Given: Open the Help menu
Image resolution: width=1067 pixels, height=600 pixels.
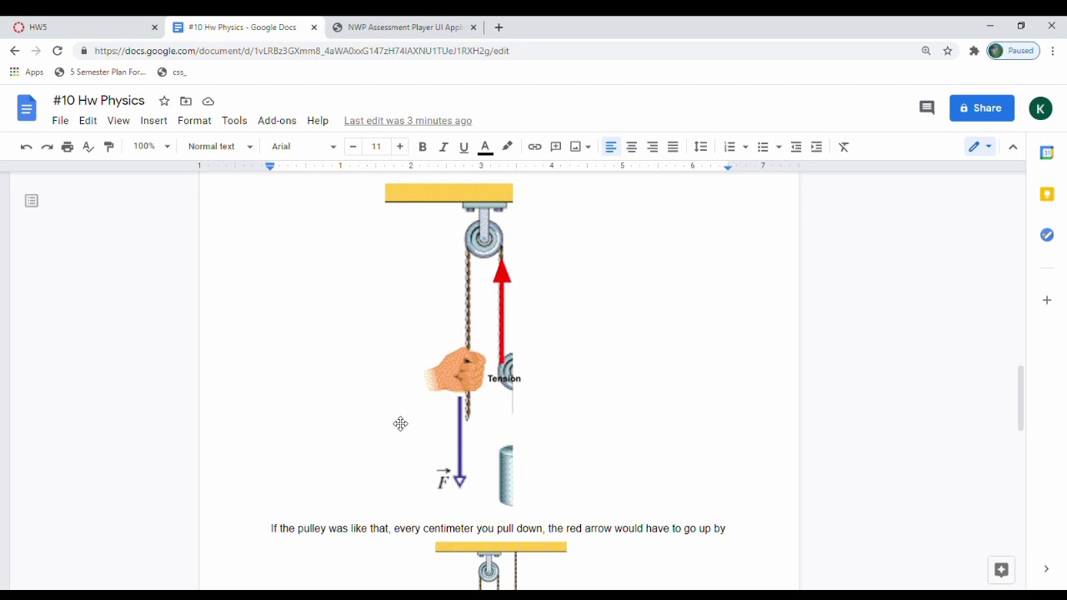Looking at the screenshot, I should (318, 121).
